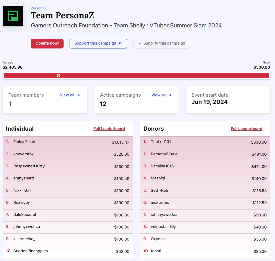Click the $1,015.47 amount for Finley Fisch
Image resolution: width=275 pixels, height=261 pixels.
click(120, 142)
